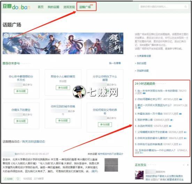The height and width of the screenshot is (184, 192).
Task: Switch to 话题精选动态 tab
Action: [11, 141]
